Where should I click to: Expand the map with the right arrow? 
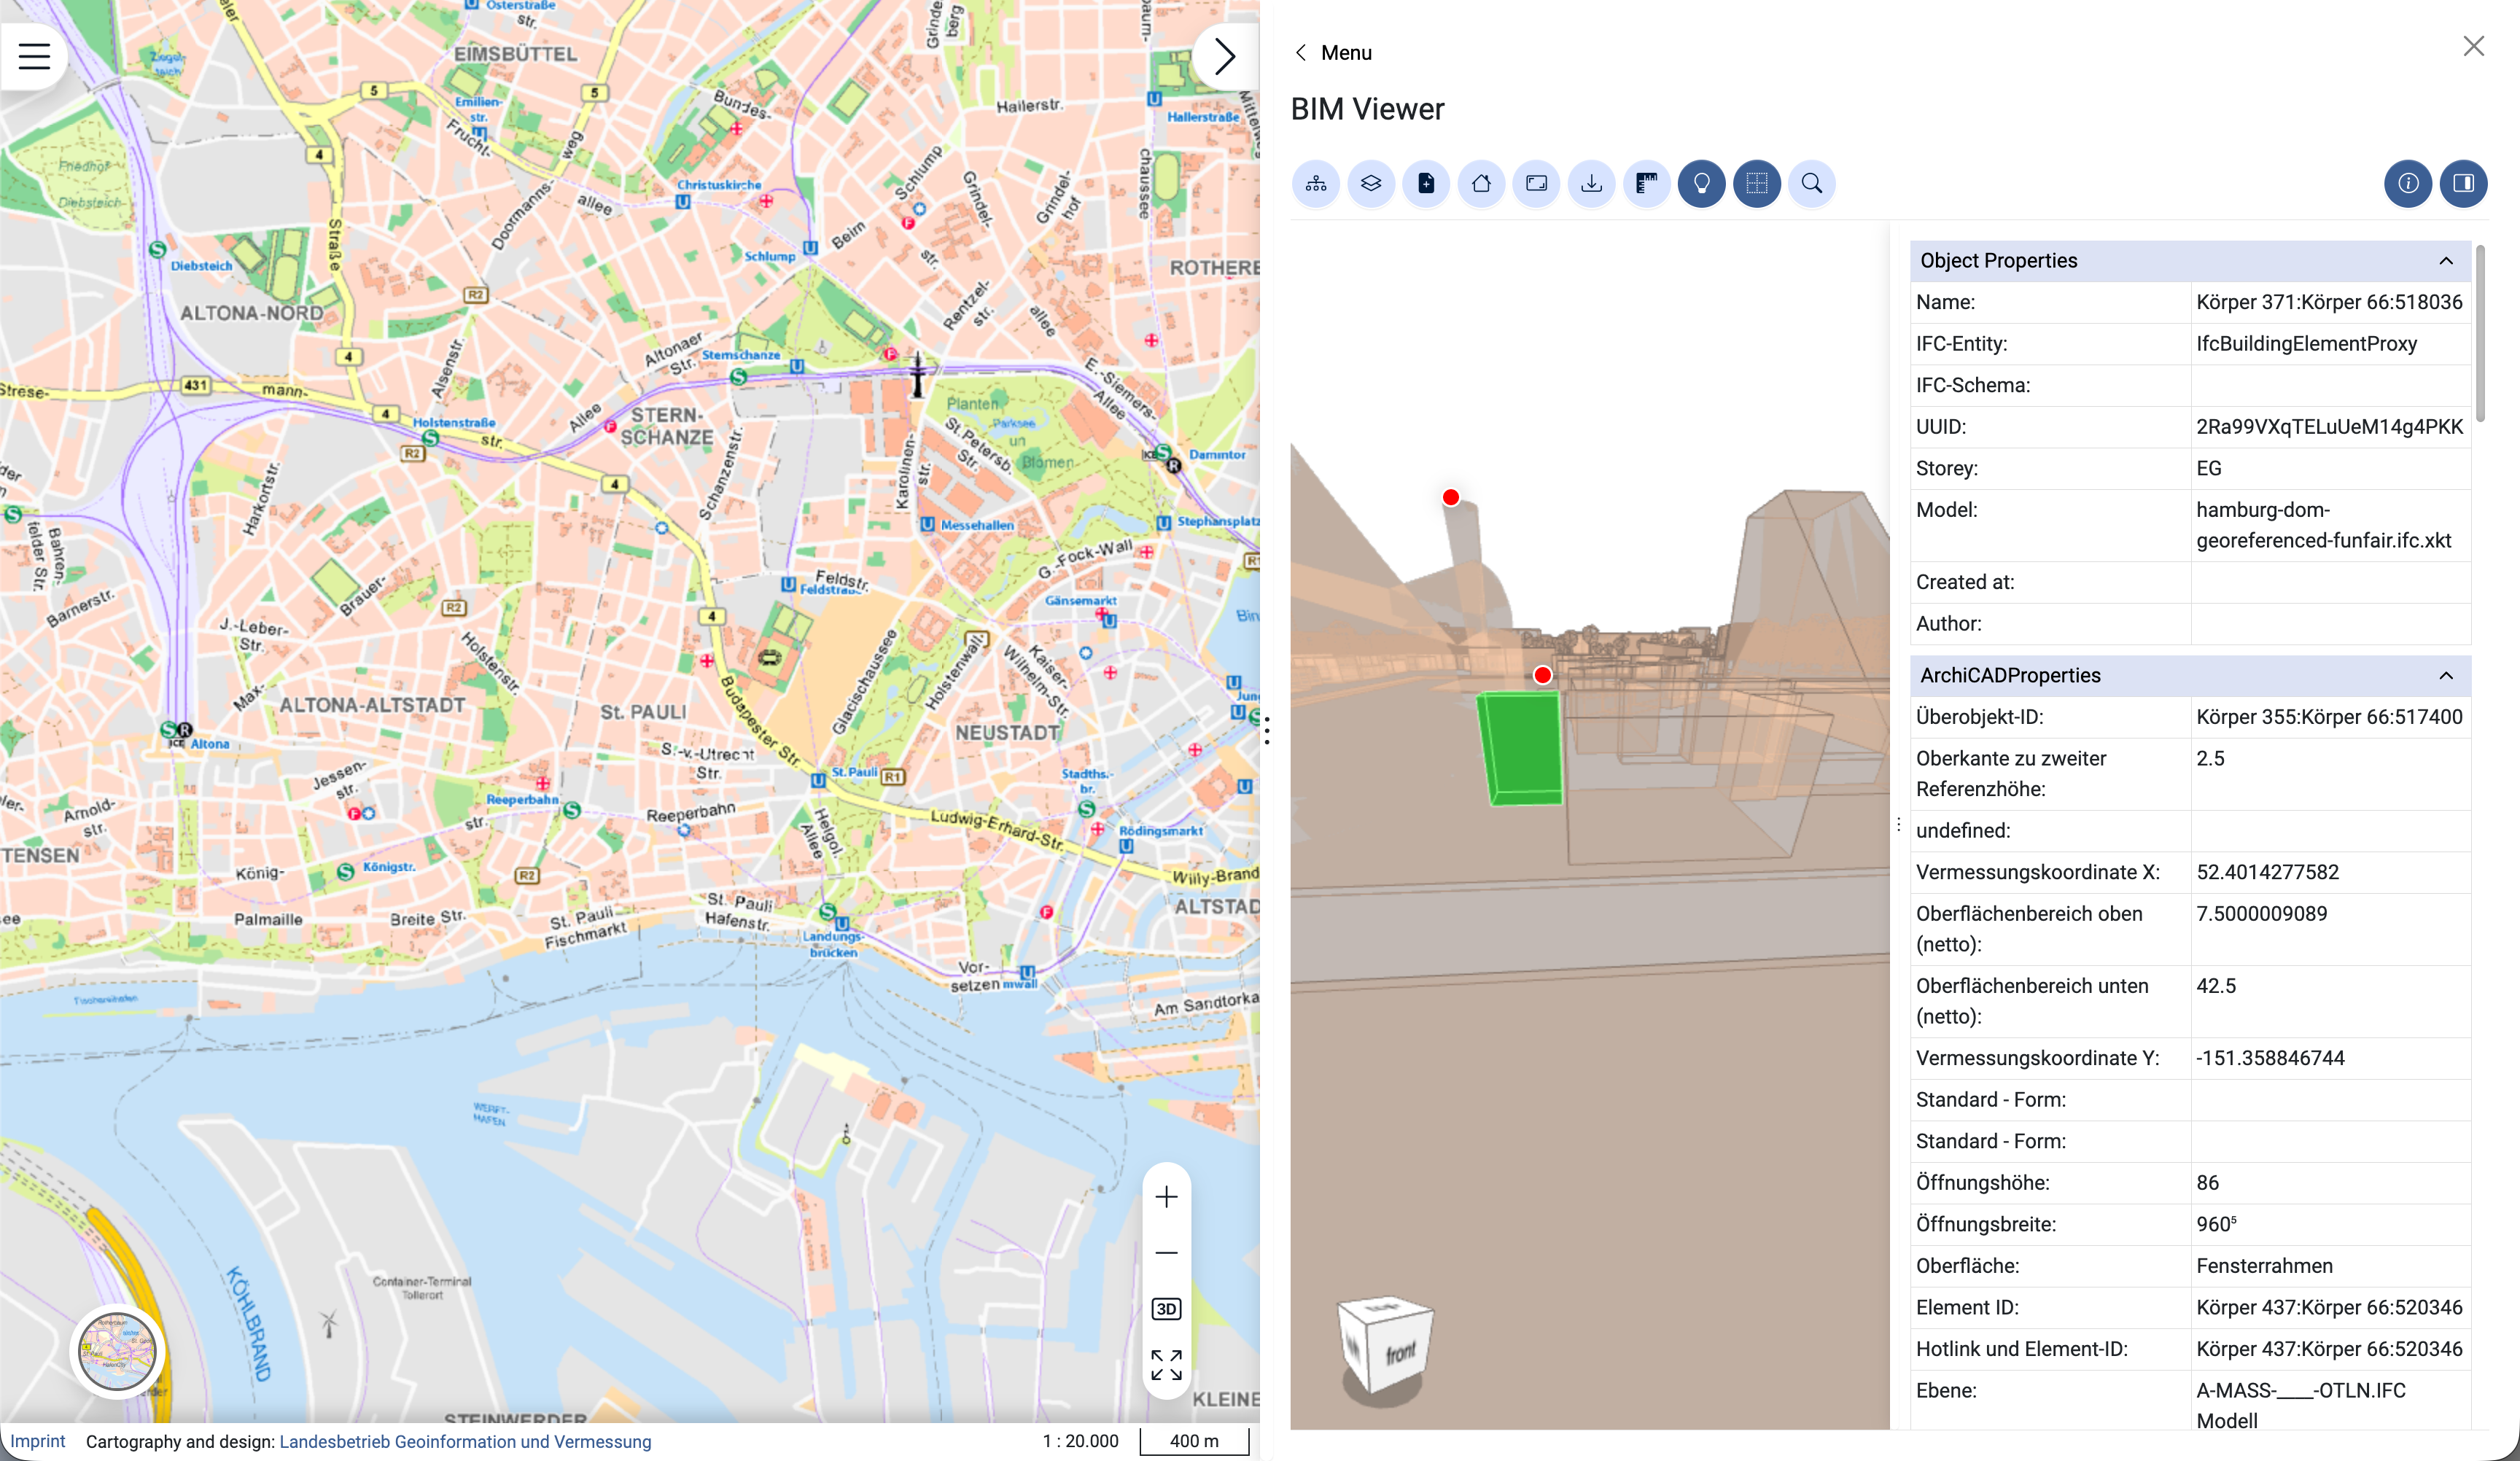(x=1225, y=56)
